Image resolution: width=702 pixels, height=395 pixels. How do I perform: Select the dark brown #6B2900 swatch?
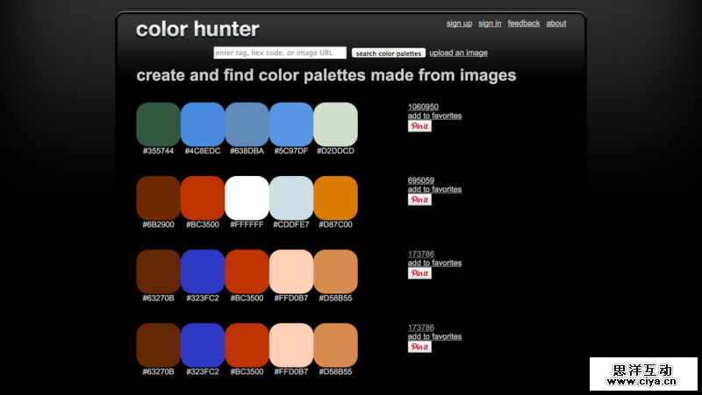[158, 198]
